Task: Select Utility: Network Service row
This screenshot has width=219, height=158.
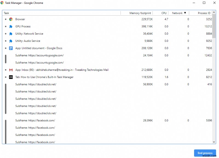Action: [x=107, y=34]
